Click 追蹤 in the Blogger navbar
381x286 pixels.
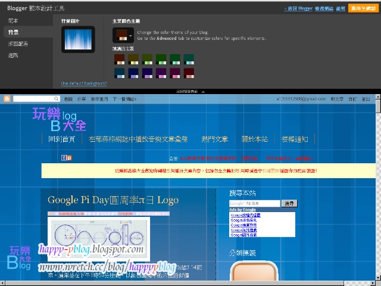click(68, 99)
